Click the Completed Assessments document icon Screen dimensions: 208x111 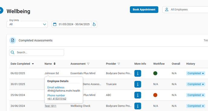pos(13,40)
